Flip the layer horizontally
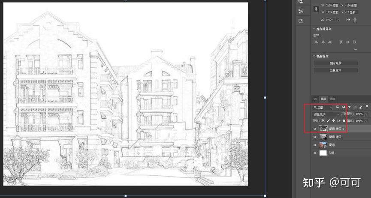This screenshot has width=371, height=198. click(348, 20)
